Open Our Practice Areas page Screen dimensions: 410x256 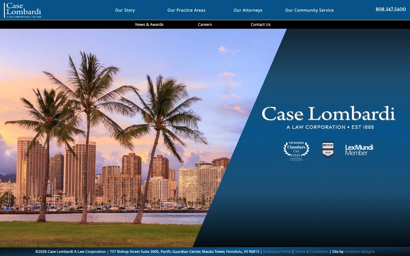click(186, 10)
